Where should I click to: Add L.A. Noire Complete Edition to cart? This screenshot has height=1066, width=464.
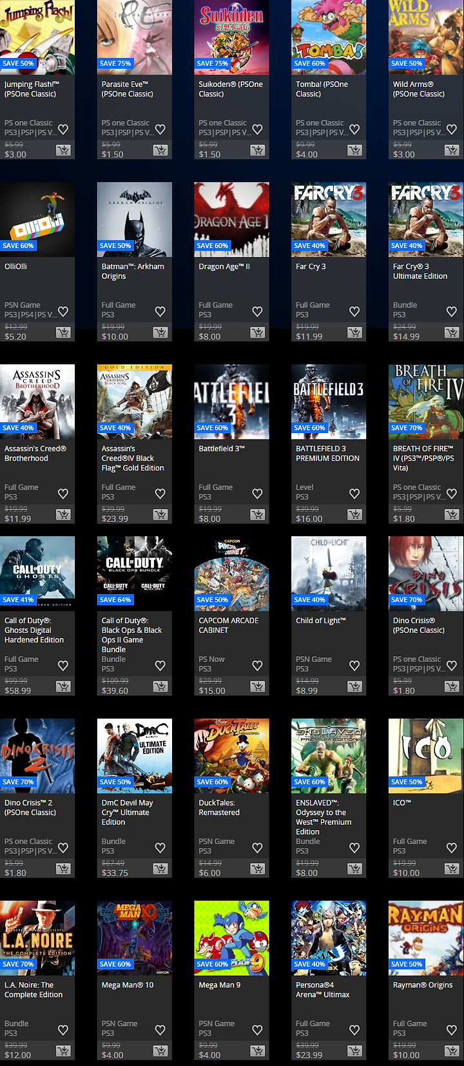pyautogui.click(x=63, y=1051)
